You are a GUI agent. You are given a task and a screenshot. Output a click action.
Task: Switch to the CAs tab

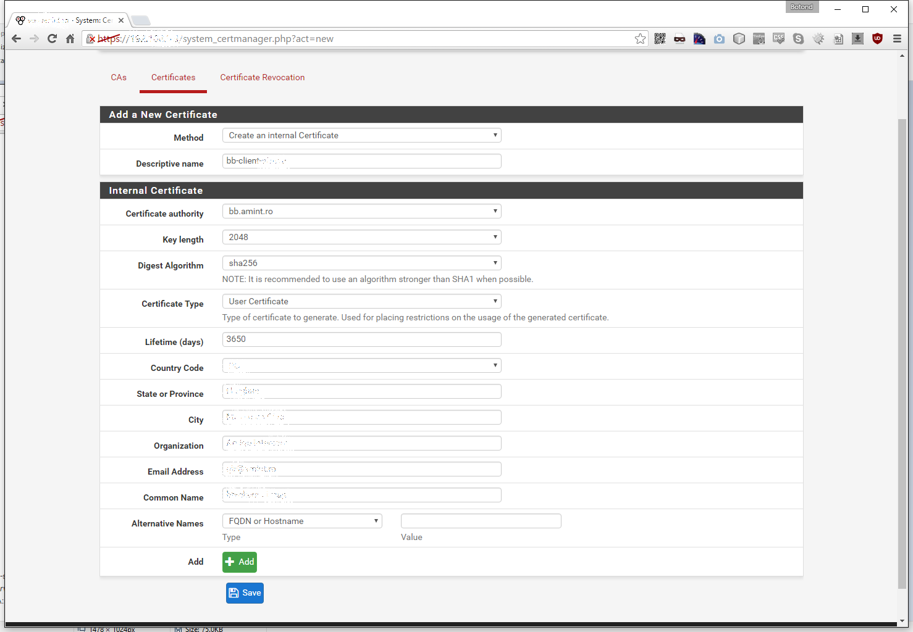(x=119, y=77)
